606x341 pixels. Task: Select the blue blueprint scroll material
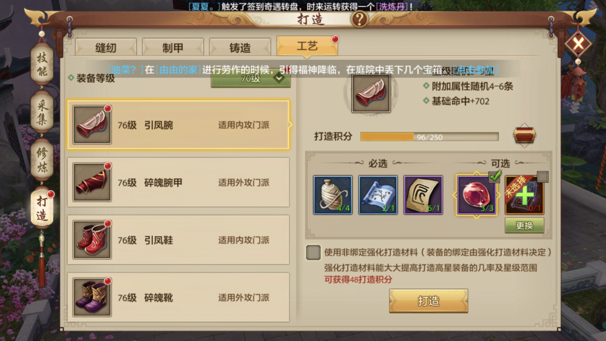tap(378, 195)
